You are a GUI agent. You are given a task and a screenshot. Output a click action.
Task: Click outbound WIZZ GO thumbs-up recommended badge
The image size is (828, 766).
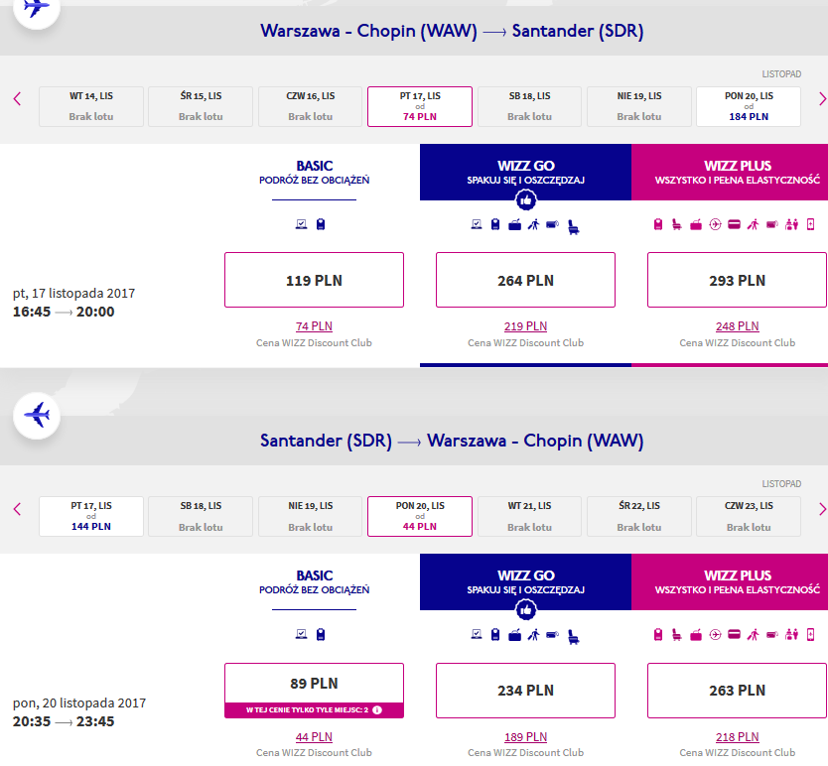coord(526,200)
